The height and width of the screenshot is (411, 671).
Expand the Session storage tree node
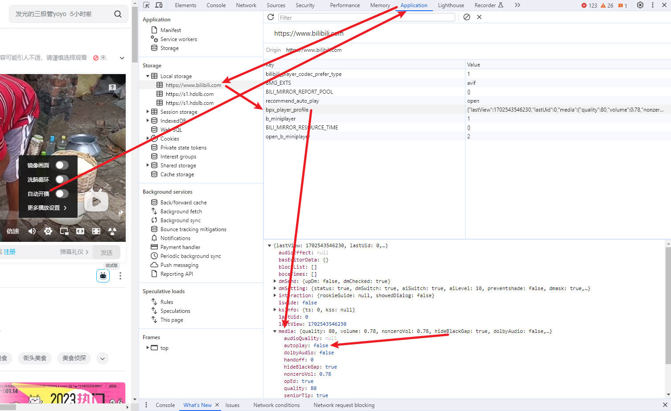coord(148,112)
